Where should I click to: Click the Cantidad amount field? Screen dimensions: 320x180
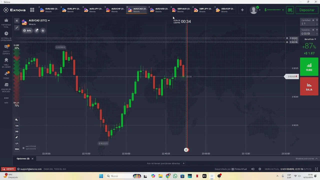[307, 22]
